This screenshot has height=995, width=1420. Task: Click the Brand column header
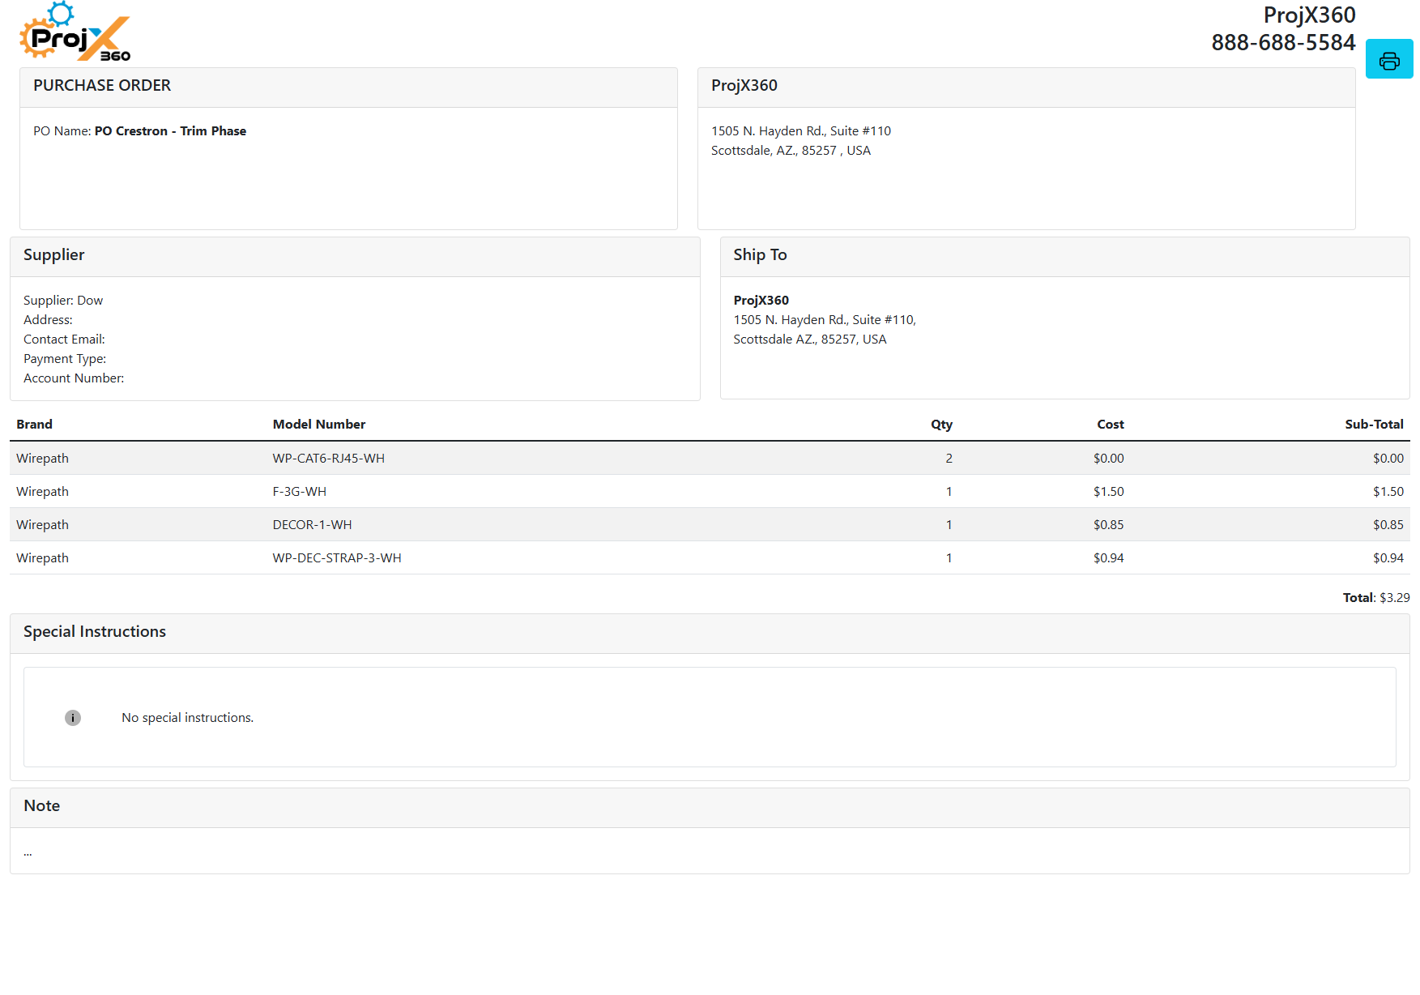tap(34, 425)
